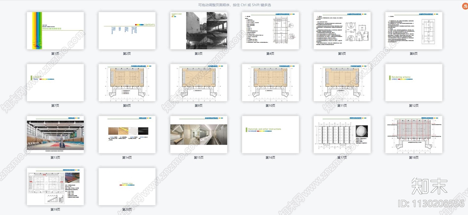
Task: Select page 17 ceiling plan thumbnail
Action: [342, 135]
